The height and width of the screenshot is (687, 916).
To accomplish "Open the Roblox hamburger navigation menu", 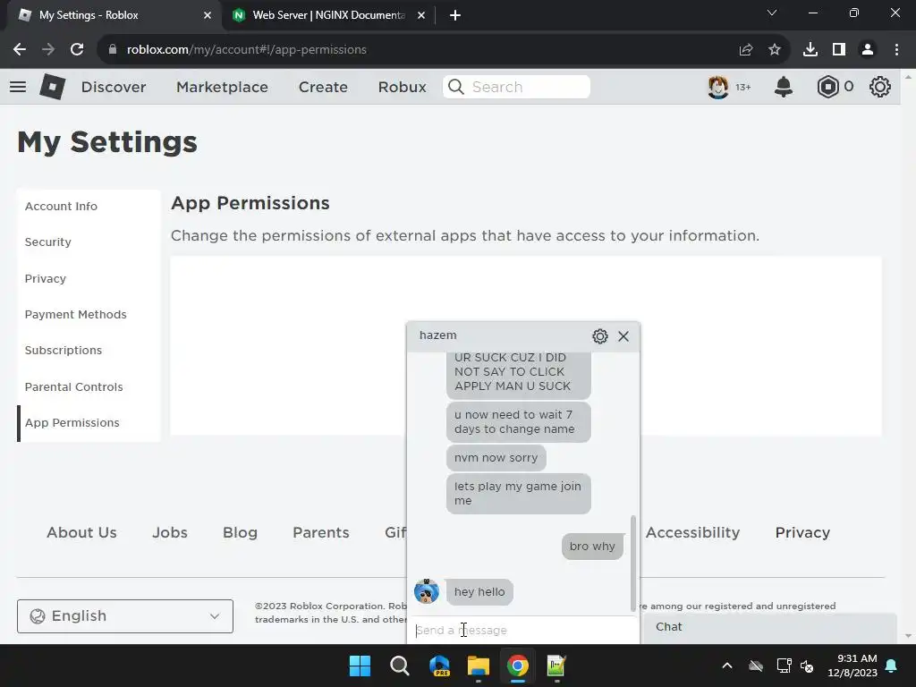I will (18, 87).
